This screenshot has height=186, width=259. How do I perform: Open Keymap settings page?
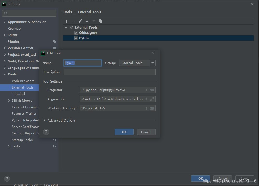(14, 29)
